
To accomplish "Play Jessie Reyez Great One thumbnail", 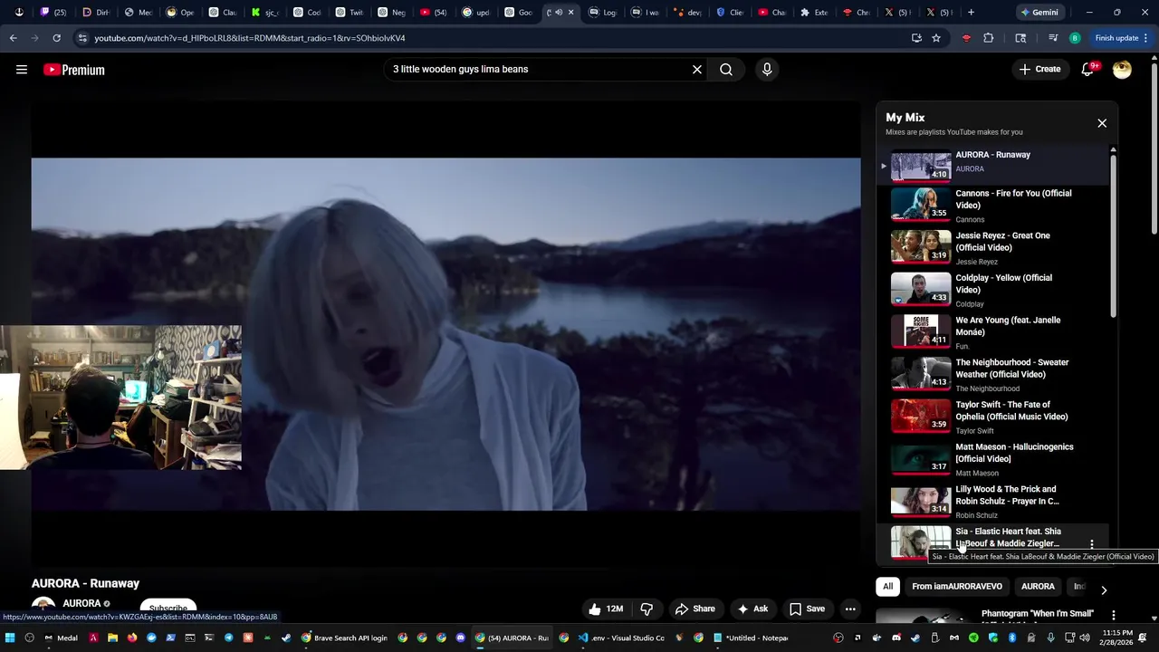I will pyautogui.click(x=921, y=246).
